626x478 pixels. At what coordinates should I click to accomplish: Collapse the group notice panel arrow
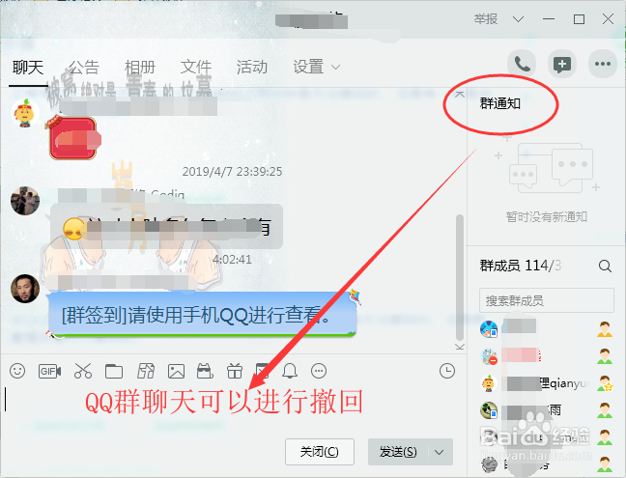(460, 95)
